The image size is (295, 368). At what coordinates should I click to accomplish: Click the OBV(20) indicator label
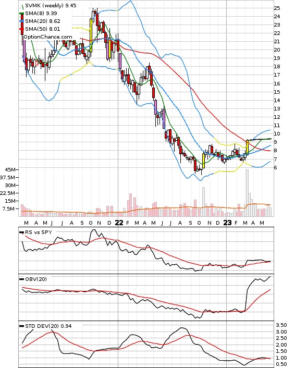tap(36, 279)
